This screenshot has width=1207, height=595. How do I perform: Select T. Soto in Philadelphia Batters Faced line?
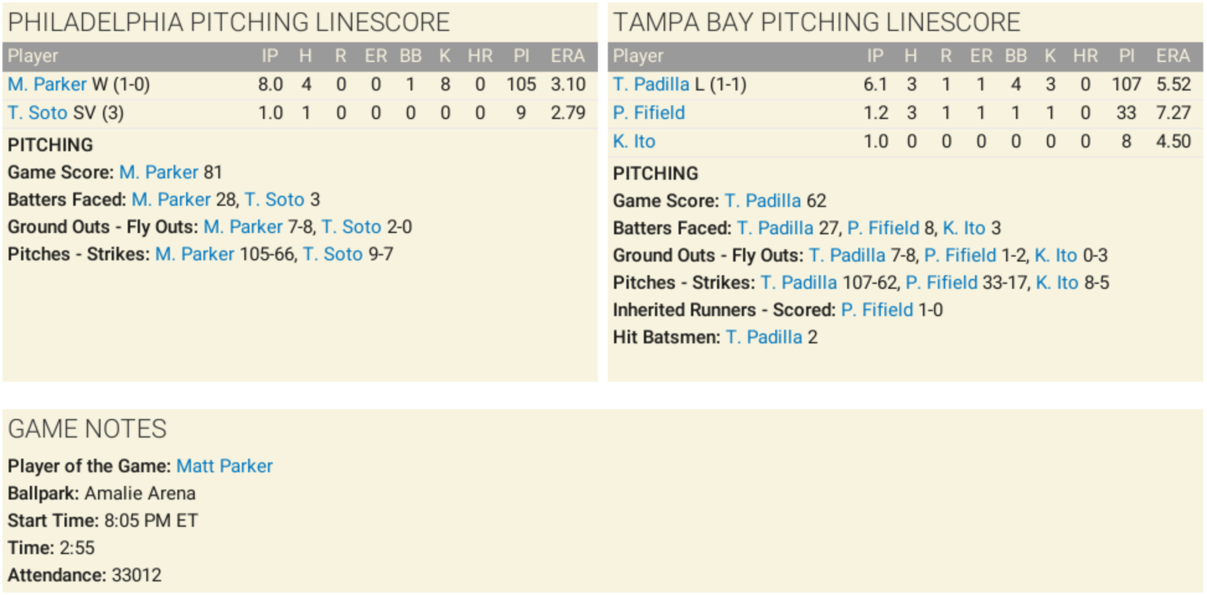pyautogui.click(x=274, y=200)
